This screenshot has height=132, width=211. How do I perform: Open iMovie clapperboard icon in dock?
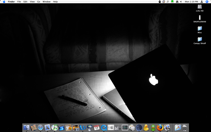click(61, 128)
